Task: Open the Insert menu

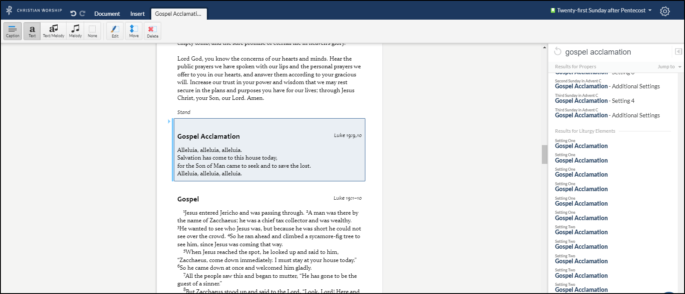Action: [137, 14]
